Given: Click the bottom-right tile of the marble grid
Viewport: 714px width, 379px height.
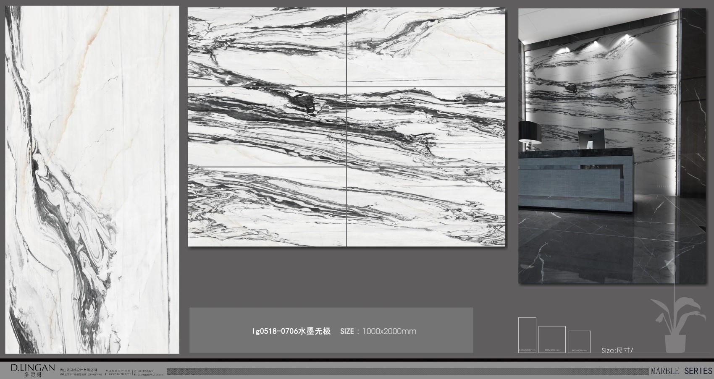Looking at the screenshot, I should point(426,206).
